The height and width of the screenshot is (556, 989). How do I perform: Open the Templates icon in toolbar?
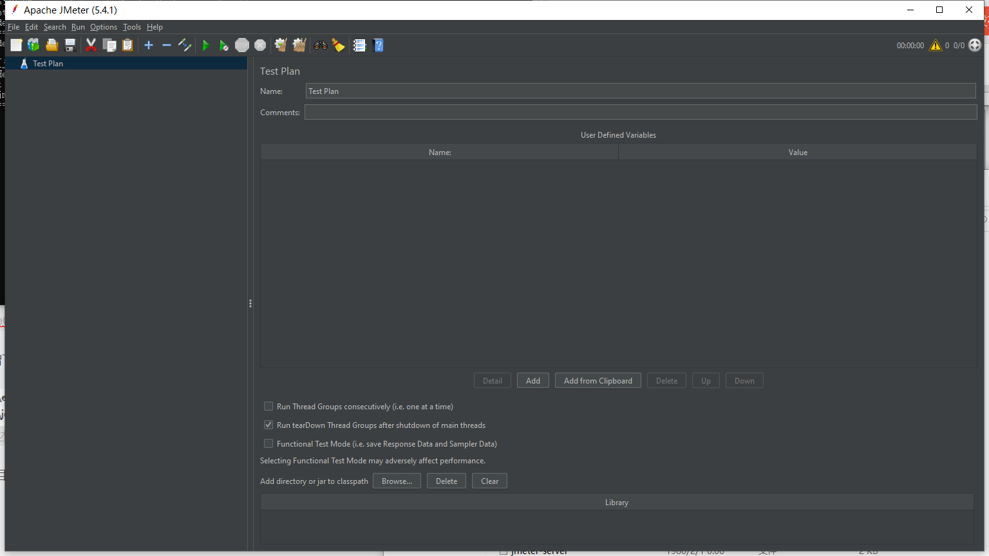pyautogui.click(x=33, y=45)
